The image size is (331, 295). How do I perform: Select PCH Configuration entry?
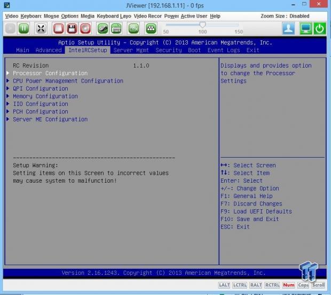pos(41,112)
